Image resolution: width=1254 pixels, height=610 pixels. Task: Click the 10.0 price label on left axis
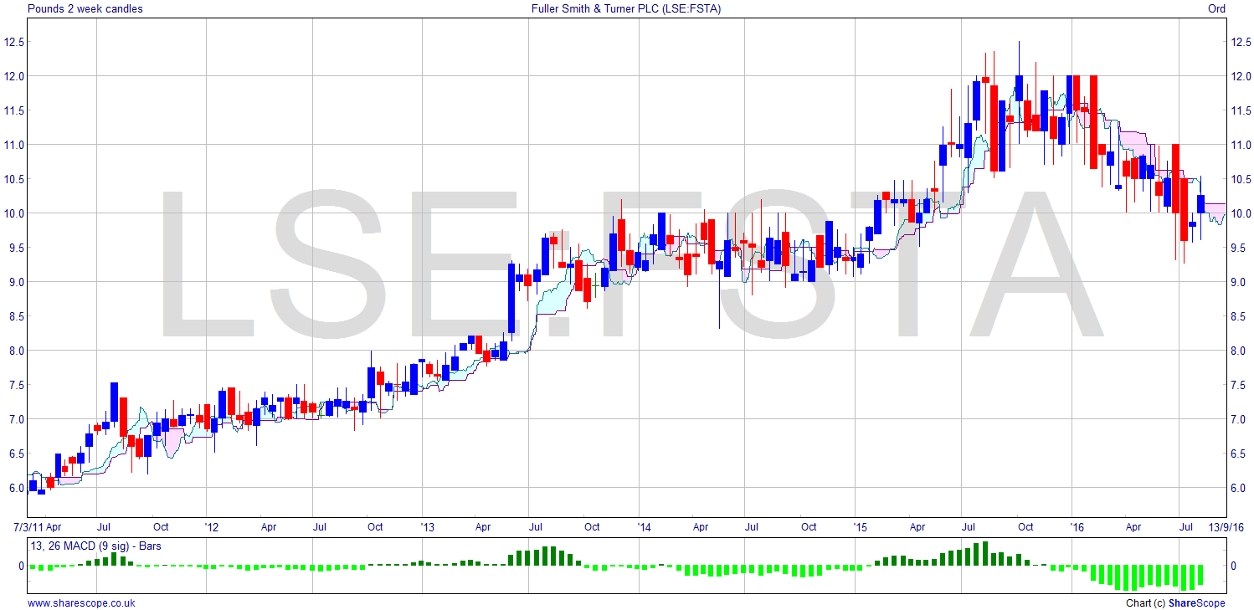point(14,213)
